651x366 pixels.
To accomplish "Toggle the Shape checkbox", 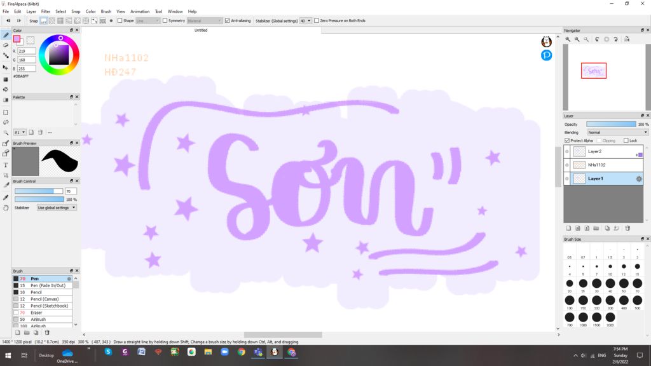I will 120,21.
